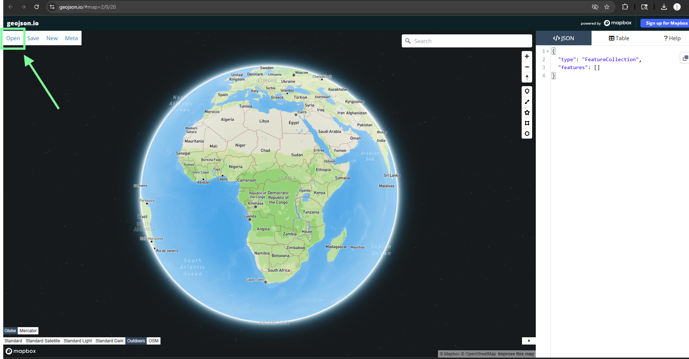
Task: Zoom out with the map minus button
Action: [x=527, y=67]
